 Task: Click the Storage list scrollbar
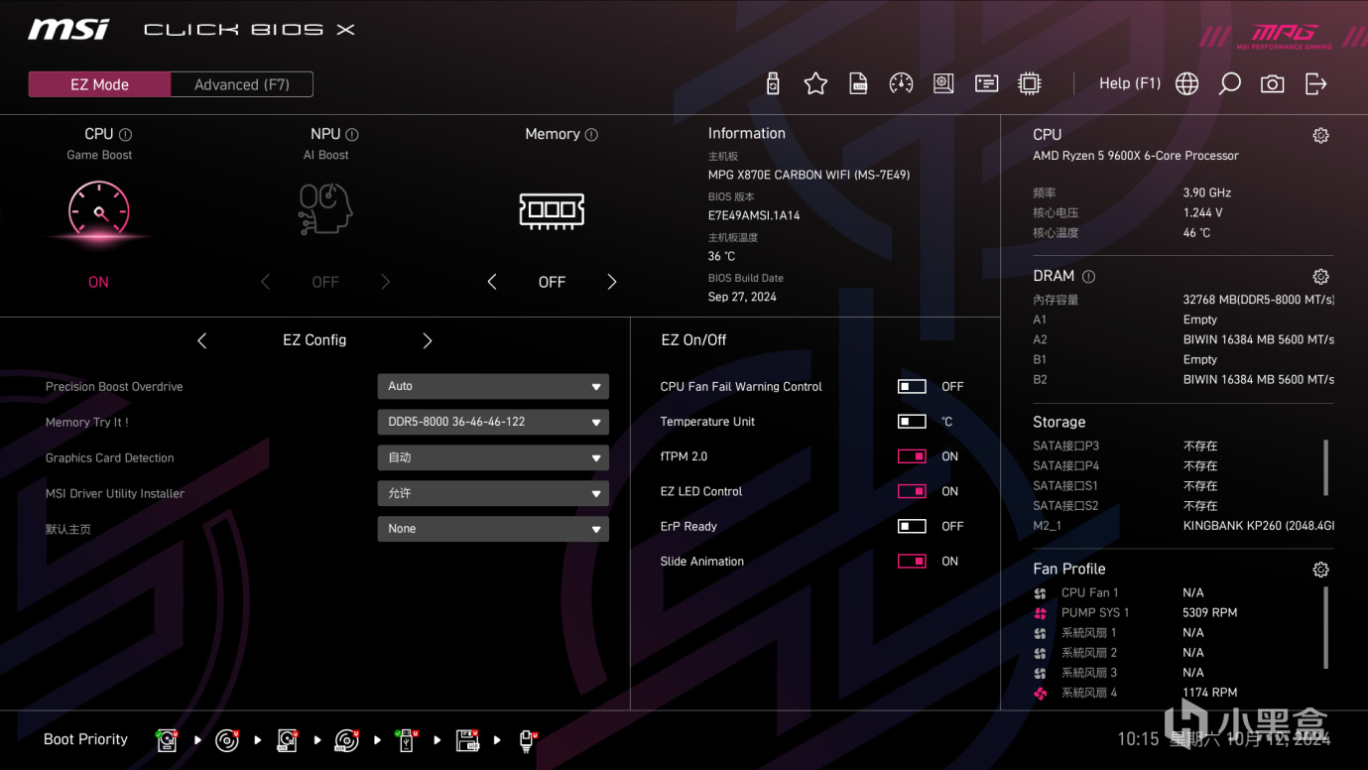[x=1325, y=467]
